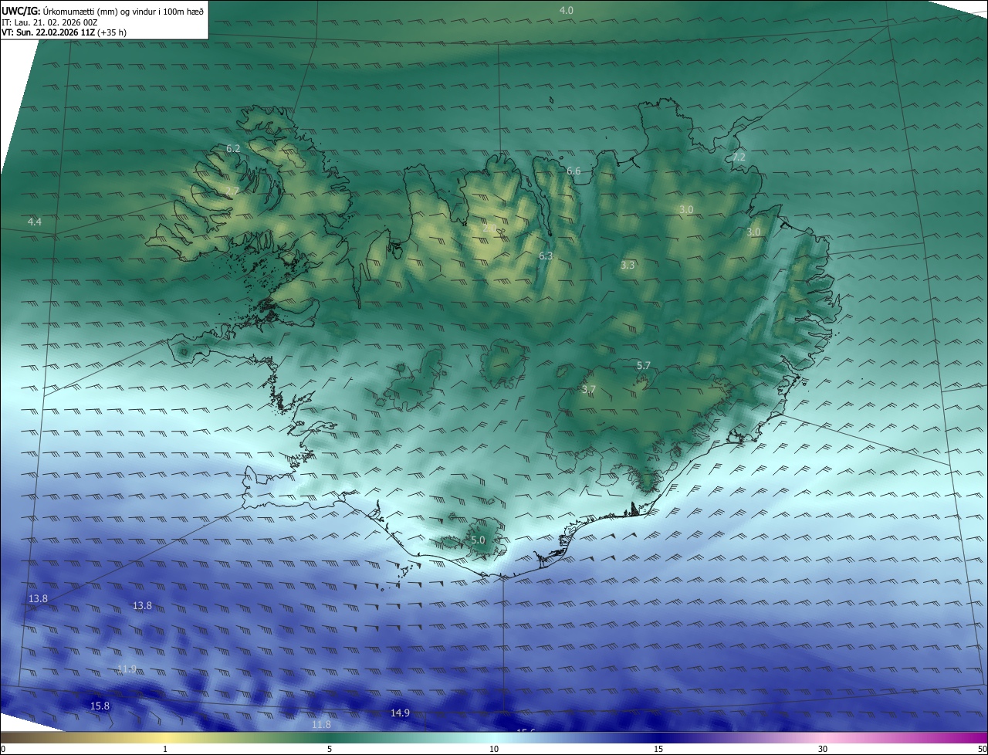This screenshot has width=988, height=755.
Task: Click the 5.0 value on the south coast
Action: coord(478,540)
